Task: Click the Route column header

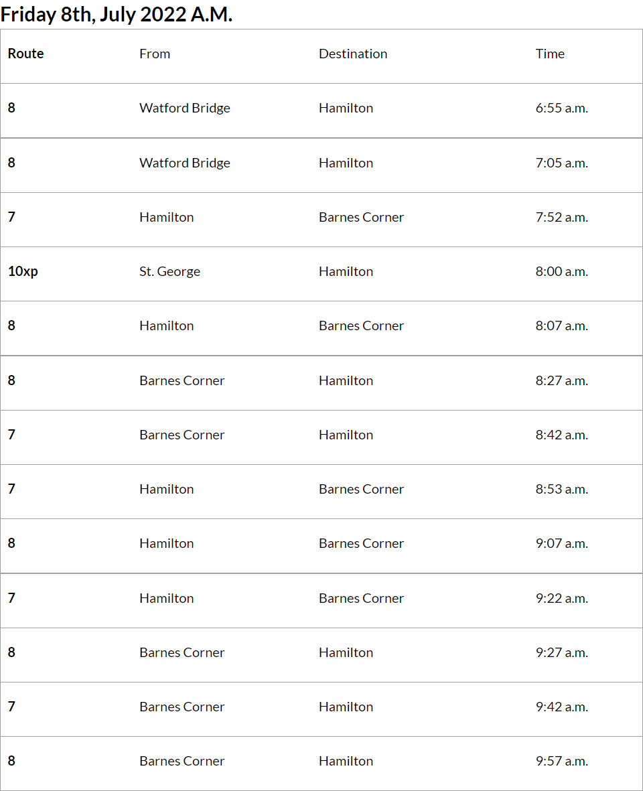Action: click(25, 54)
